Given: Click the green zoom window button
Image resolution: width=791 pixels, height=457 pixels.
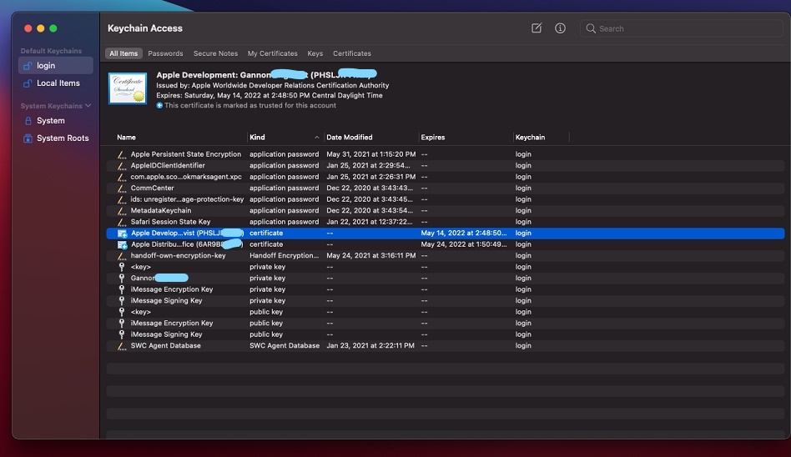Looking at the screenshot, I should tap(53, 28).
